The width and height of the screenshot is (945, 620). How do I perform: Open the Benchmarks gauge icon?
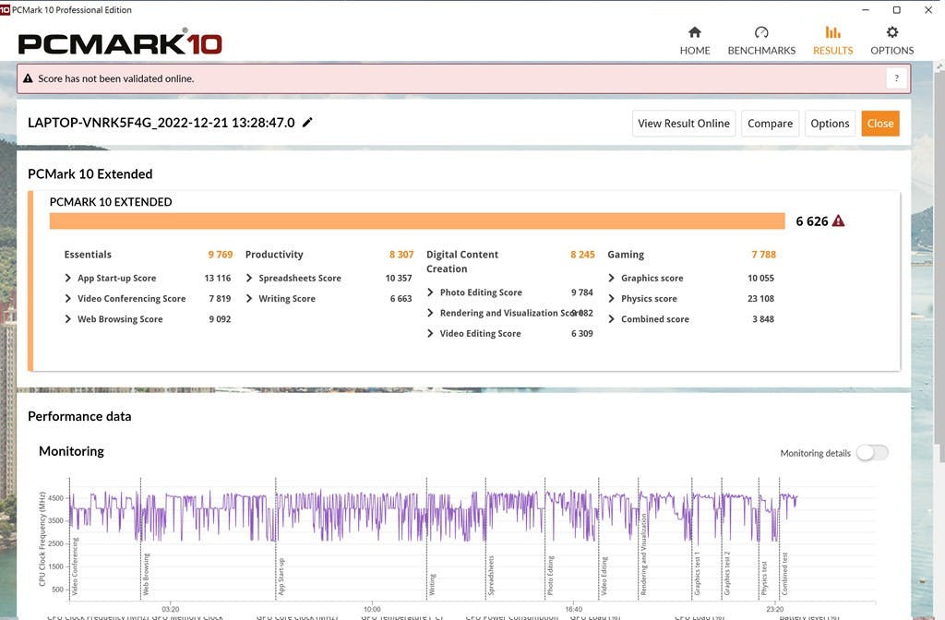coord(761,32)
